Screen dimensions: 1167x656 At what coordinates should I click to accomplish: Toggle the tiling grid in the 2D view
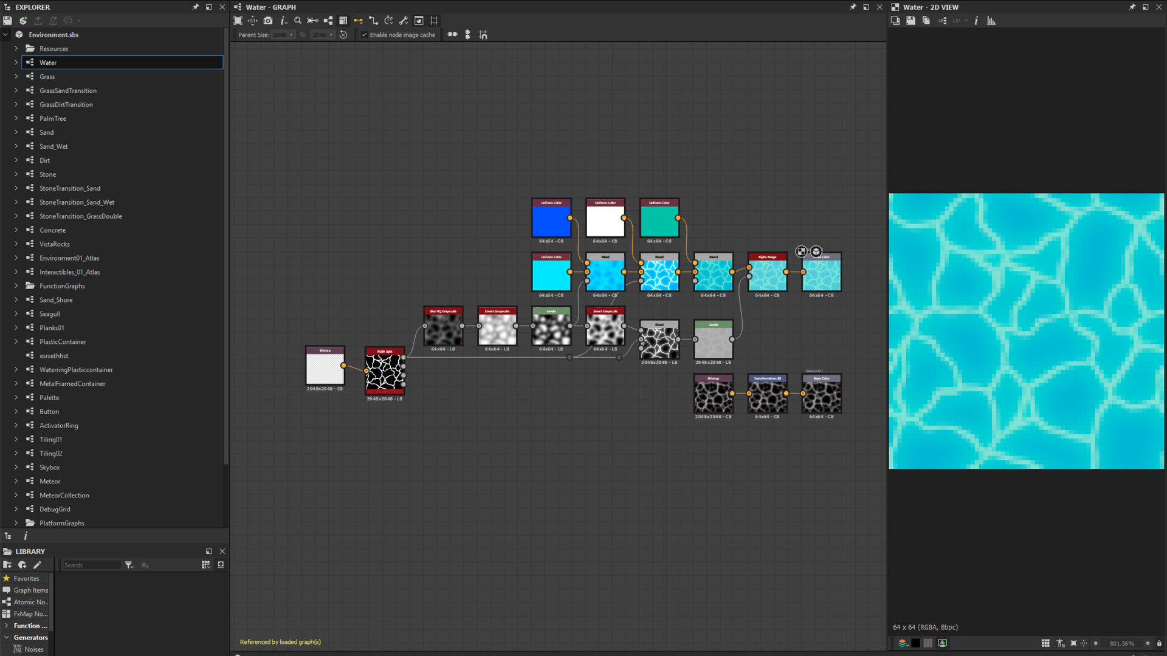[1045, 643]
